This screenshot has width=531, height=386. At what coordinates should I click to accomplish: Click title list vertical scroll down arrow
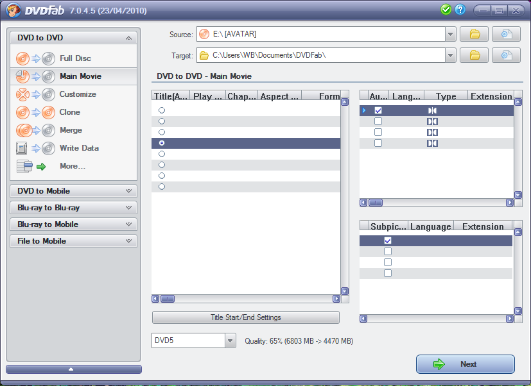pyautogui.click(x=345, y=291)
